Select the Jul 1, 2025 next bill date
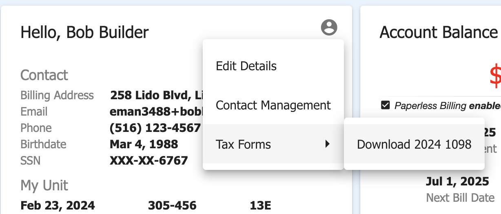Viewport: 501px width, 214px height. click(x=457, y=181)
